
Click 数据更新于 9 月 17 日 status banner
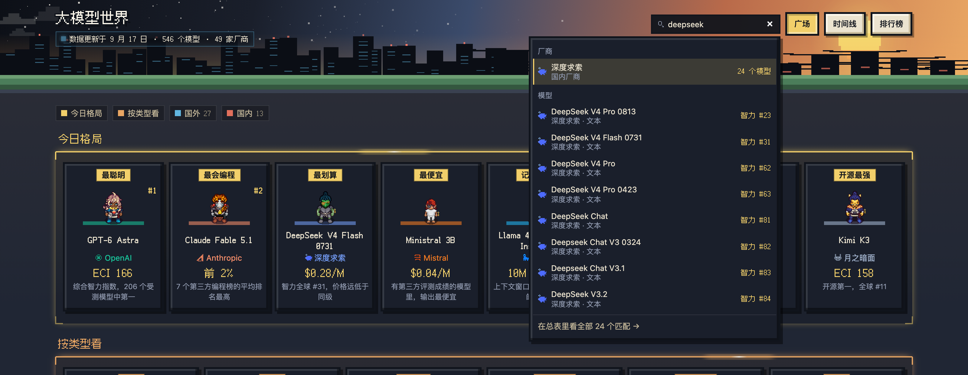pos(155,39)
